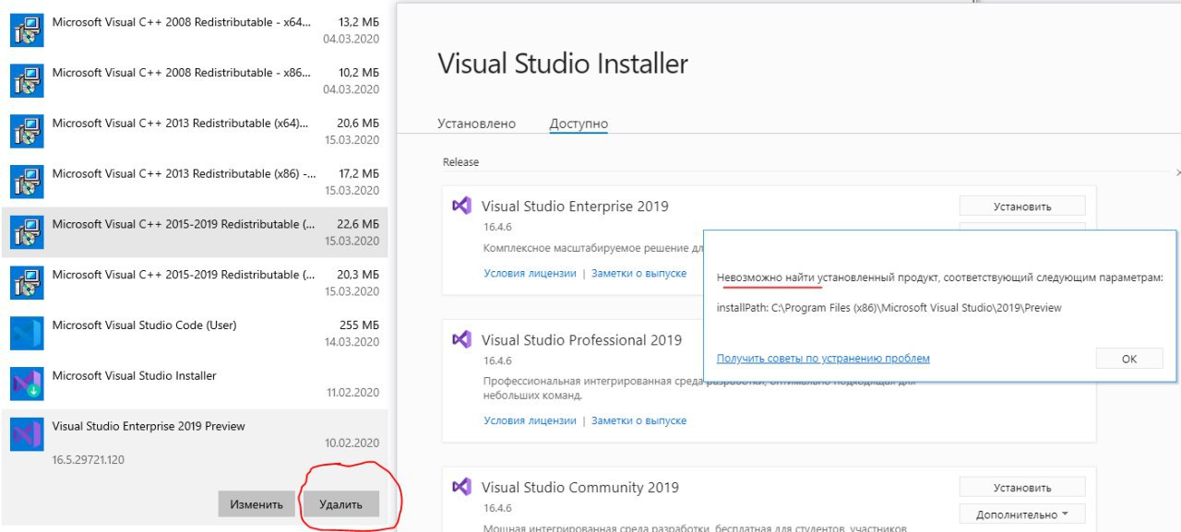Open Условия лицензии link for Professional 2019

point(530,420)
